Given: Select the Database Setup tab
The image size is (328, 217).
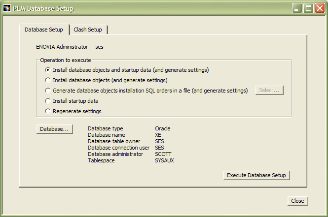Looking at the screenshot, I should coord(44,30).
